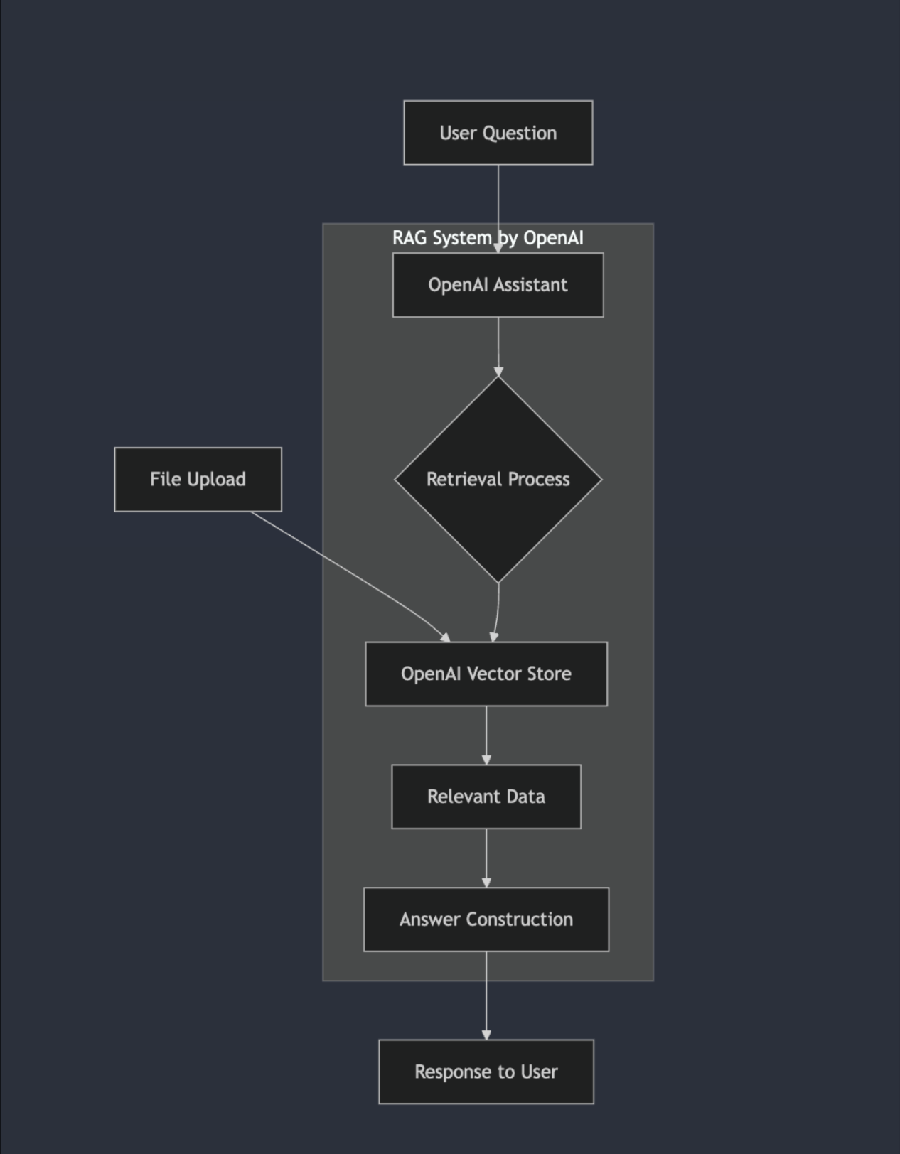Select the OpenAI Assistant box

pos(498,285)
